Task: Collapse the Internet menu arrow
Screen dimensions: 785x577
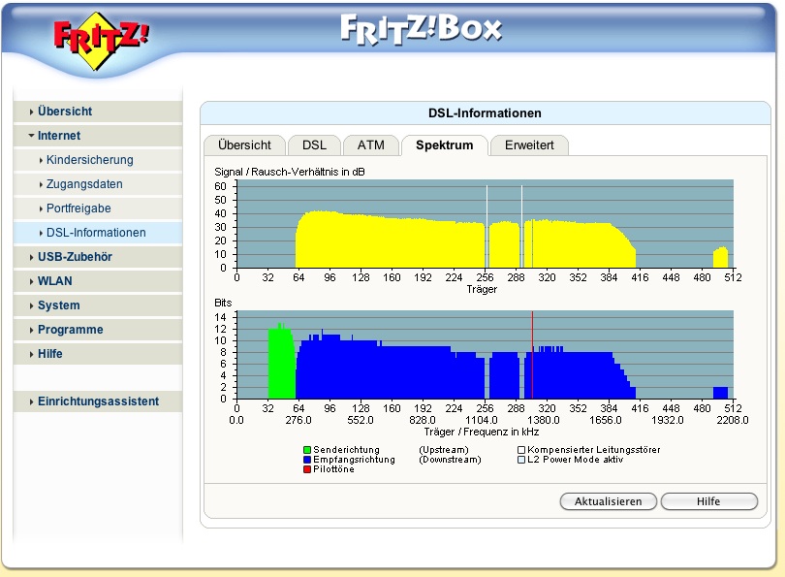Action: [x=32, y=136]
